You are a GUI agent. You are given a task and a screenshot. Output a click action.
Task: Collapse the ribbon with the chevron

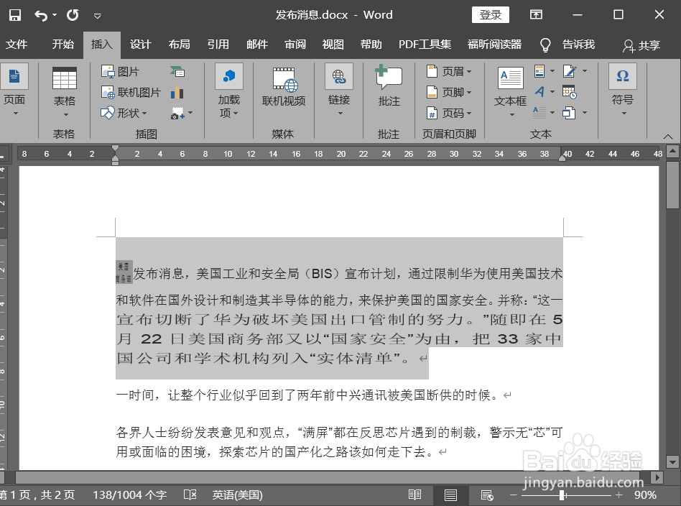(667, 137)
